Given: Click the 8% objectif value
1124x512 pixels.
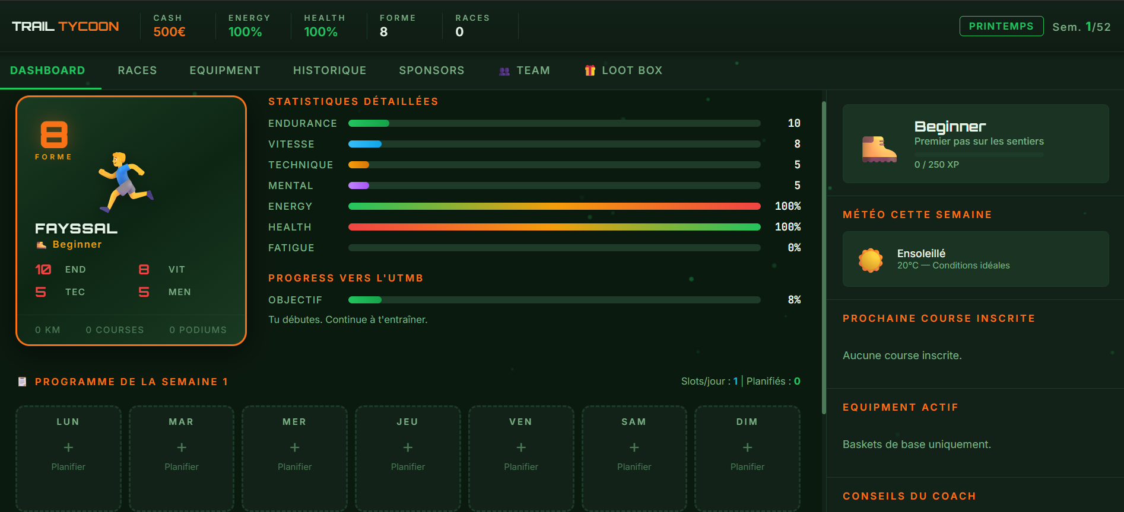Looking at the screenshot, I should (x=794, y=300).
